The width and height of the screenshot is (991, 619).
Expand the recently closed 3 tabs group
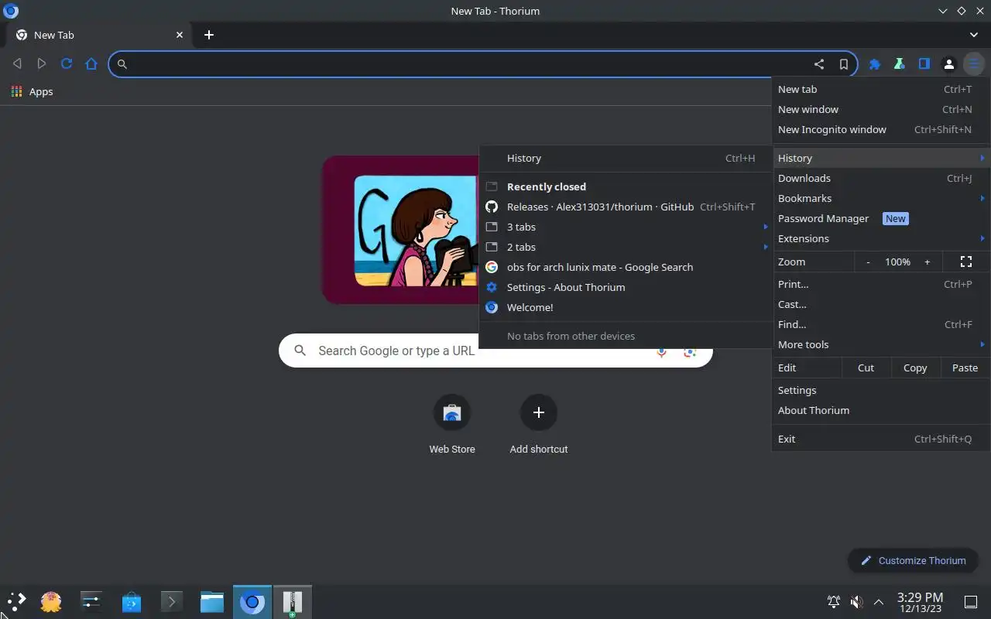pyautogui.click(x=626, y=227)
